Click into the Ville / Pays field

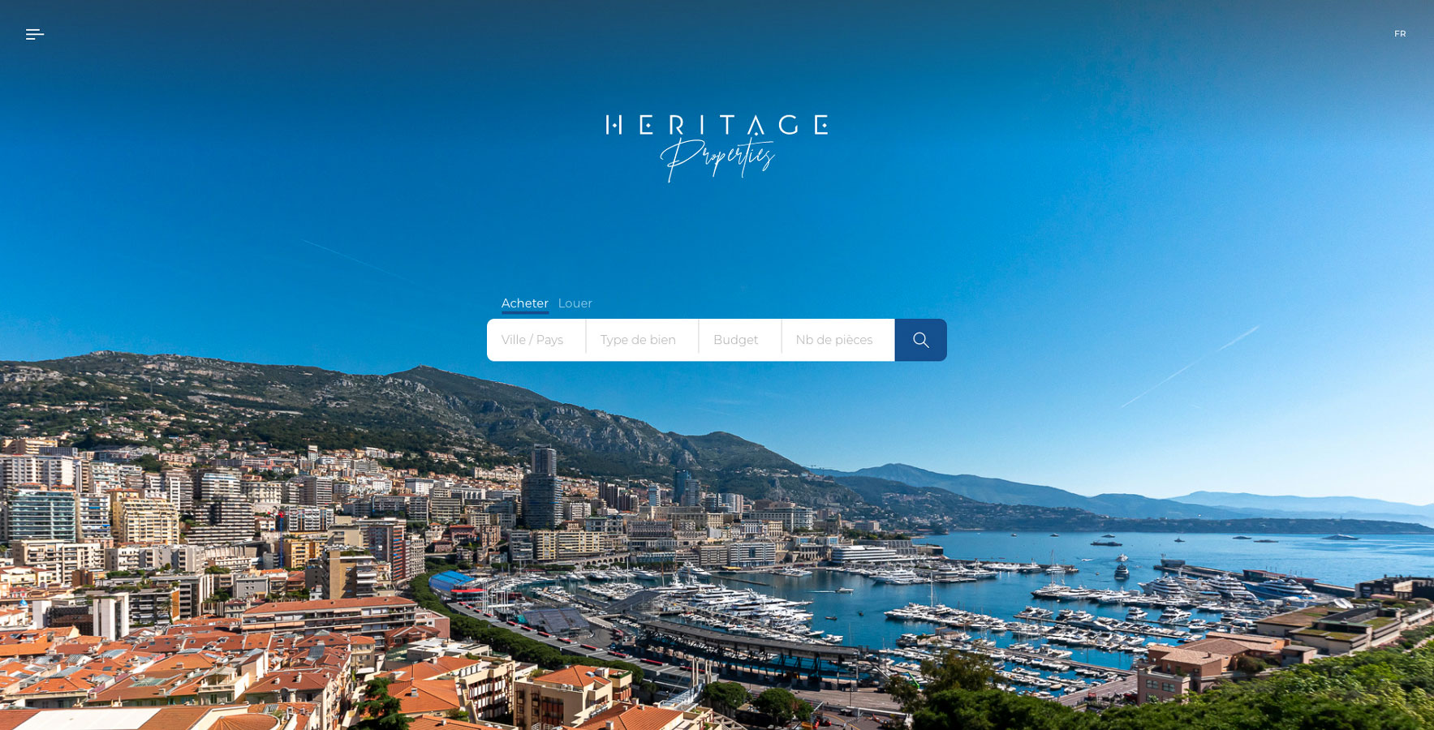(x=536, y=340)
